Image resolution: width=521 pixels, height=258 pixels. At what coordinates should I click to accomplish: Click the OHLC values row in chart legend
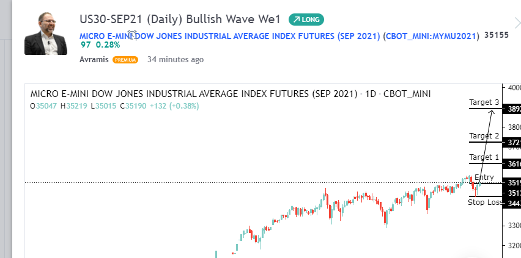[x=114, y=106]
